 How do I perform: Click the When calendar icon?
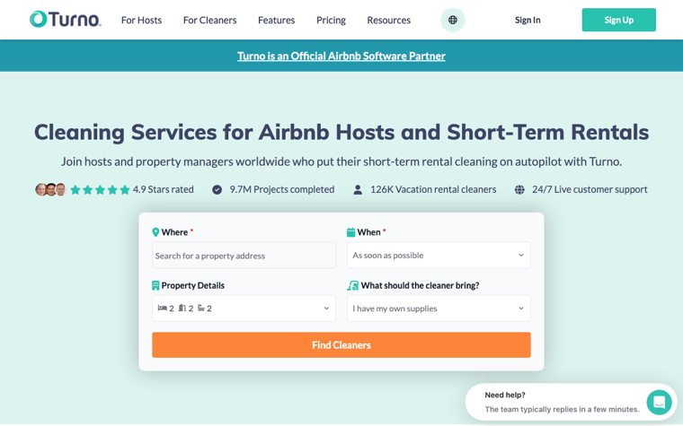coord(350,232)
